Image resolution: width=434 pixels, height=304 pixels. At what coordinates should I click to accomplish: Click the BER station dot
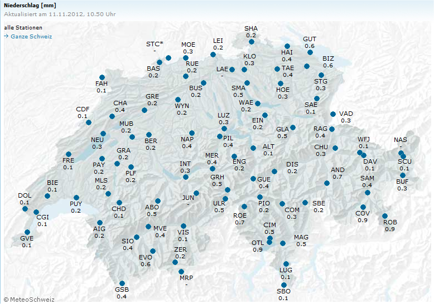pos(149,135)
